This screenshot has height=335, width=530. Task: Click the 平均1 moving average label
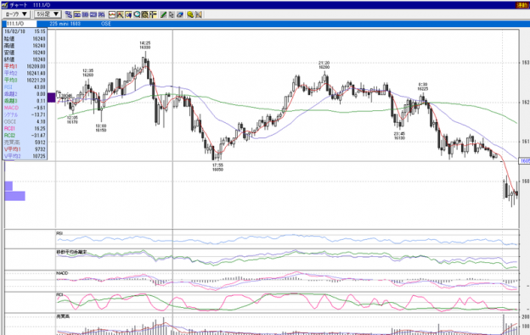point(10,66)
